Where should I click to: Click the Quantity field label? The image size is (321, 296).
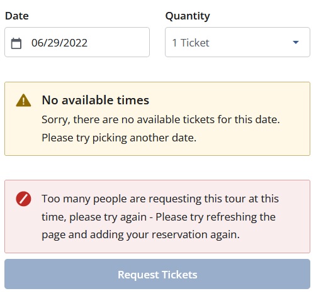coord(188,16)
